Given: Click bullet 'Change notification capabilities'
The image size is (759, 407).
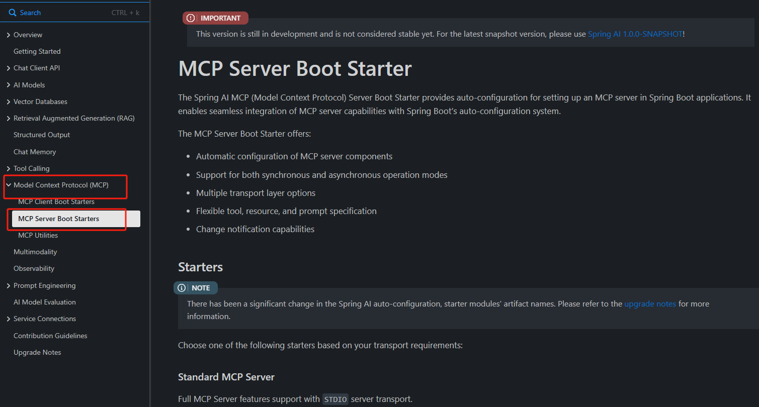Looking at the screenshot, I should [255, 229].
